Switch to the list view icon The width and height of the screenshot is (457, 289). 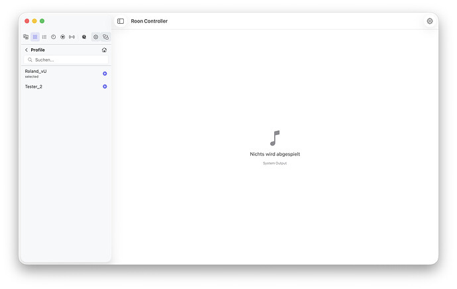coord(44,37)
